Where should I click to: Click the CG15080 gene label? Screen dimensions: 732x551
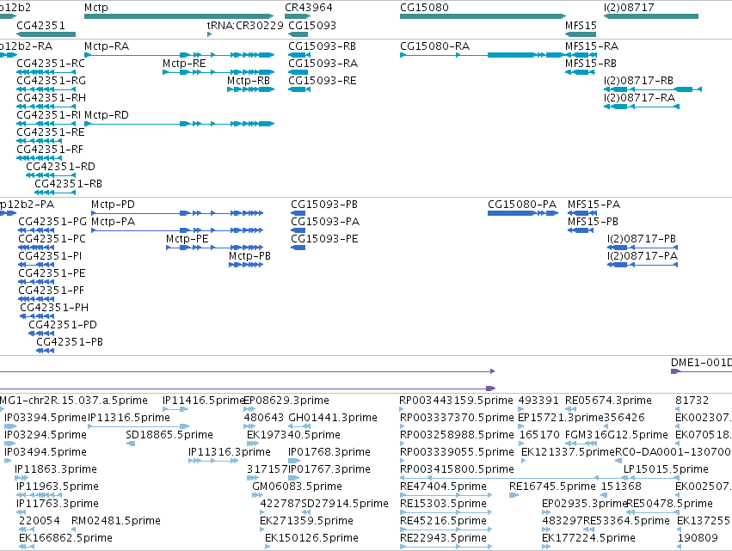tap(424, 8)
